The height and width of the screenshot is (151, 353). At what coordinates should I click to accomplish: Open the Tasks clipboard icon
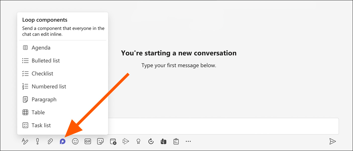coord(176,141)
